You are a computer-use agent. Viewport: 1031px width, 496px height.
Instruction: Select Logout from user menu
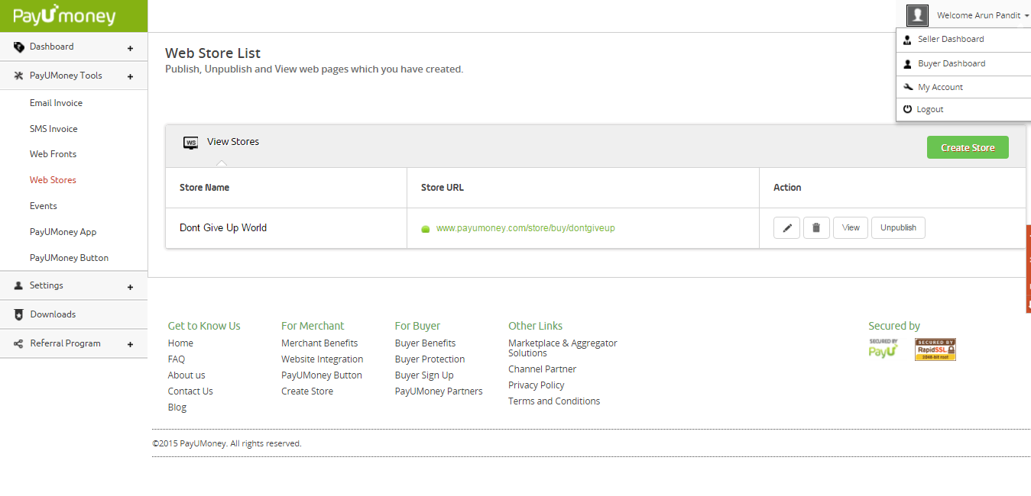pos(930,109)
